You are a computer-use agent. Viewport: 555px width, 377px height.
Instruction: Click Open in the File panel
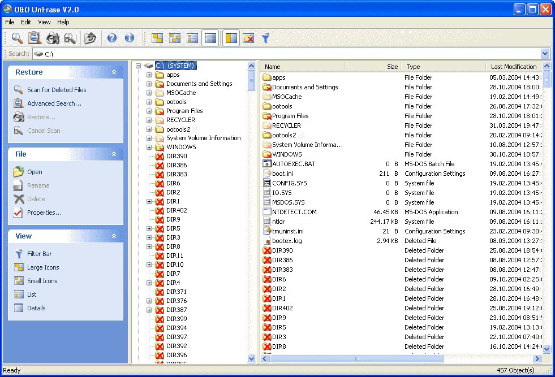[x=35, y=172]
